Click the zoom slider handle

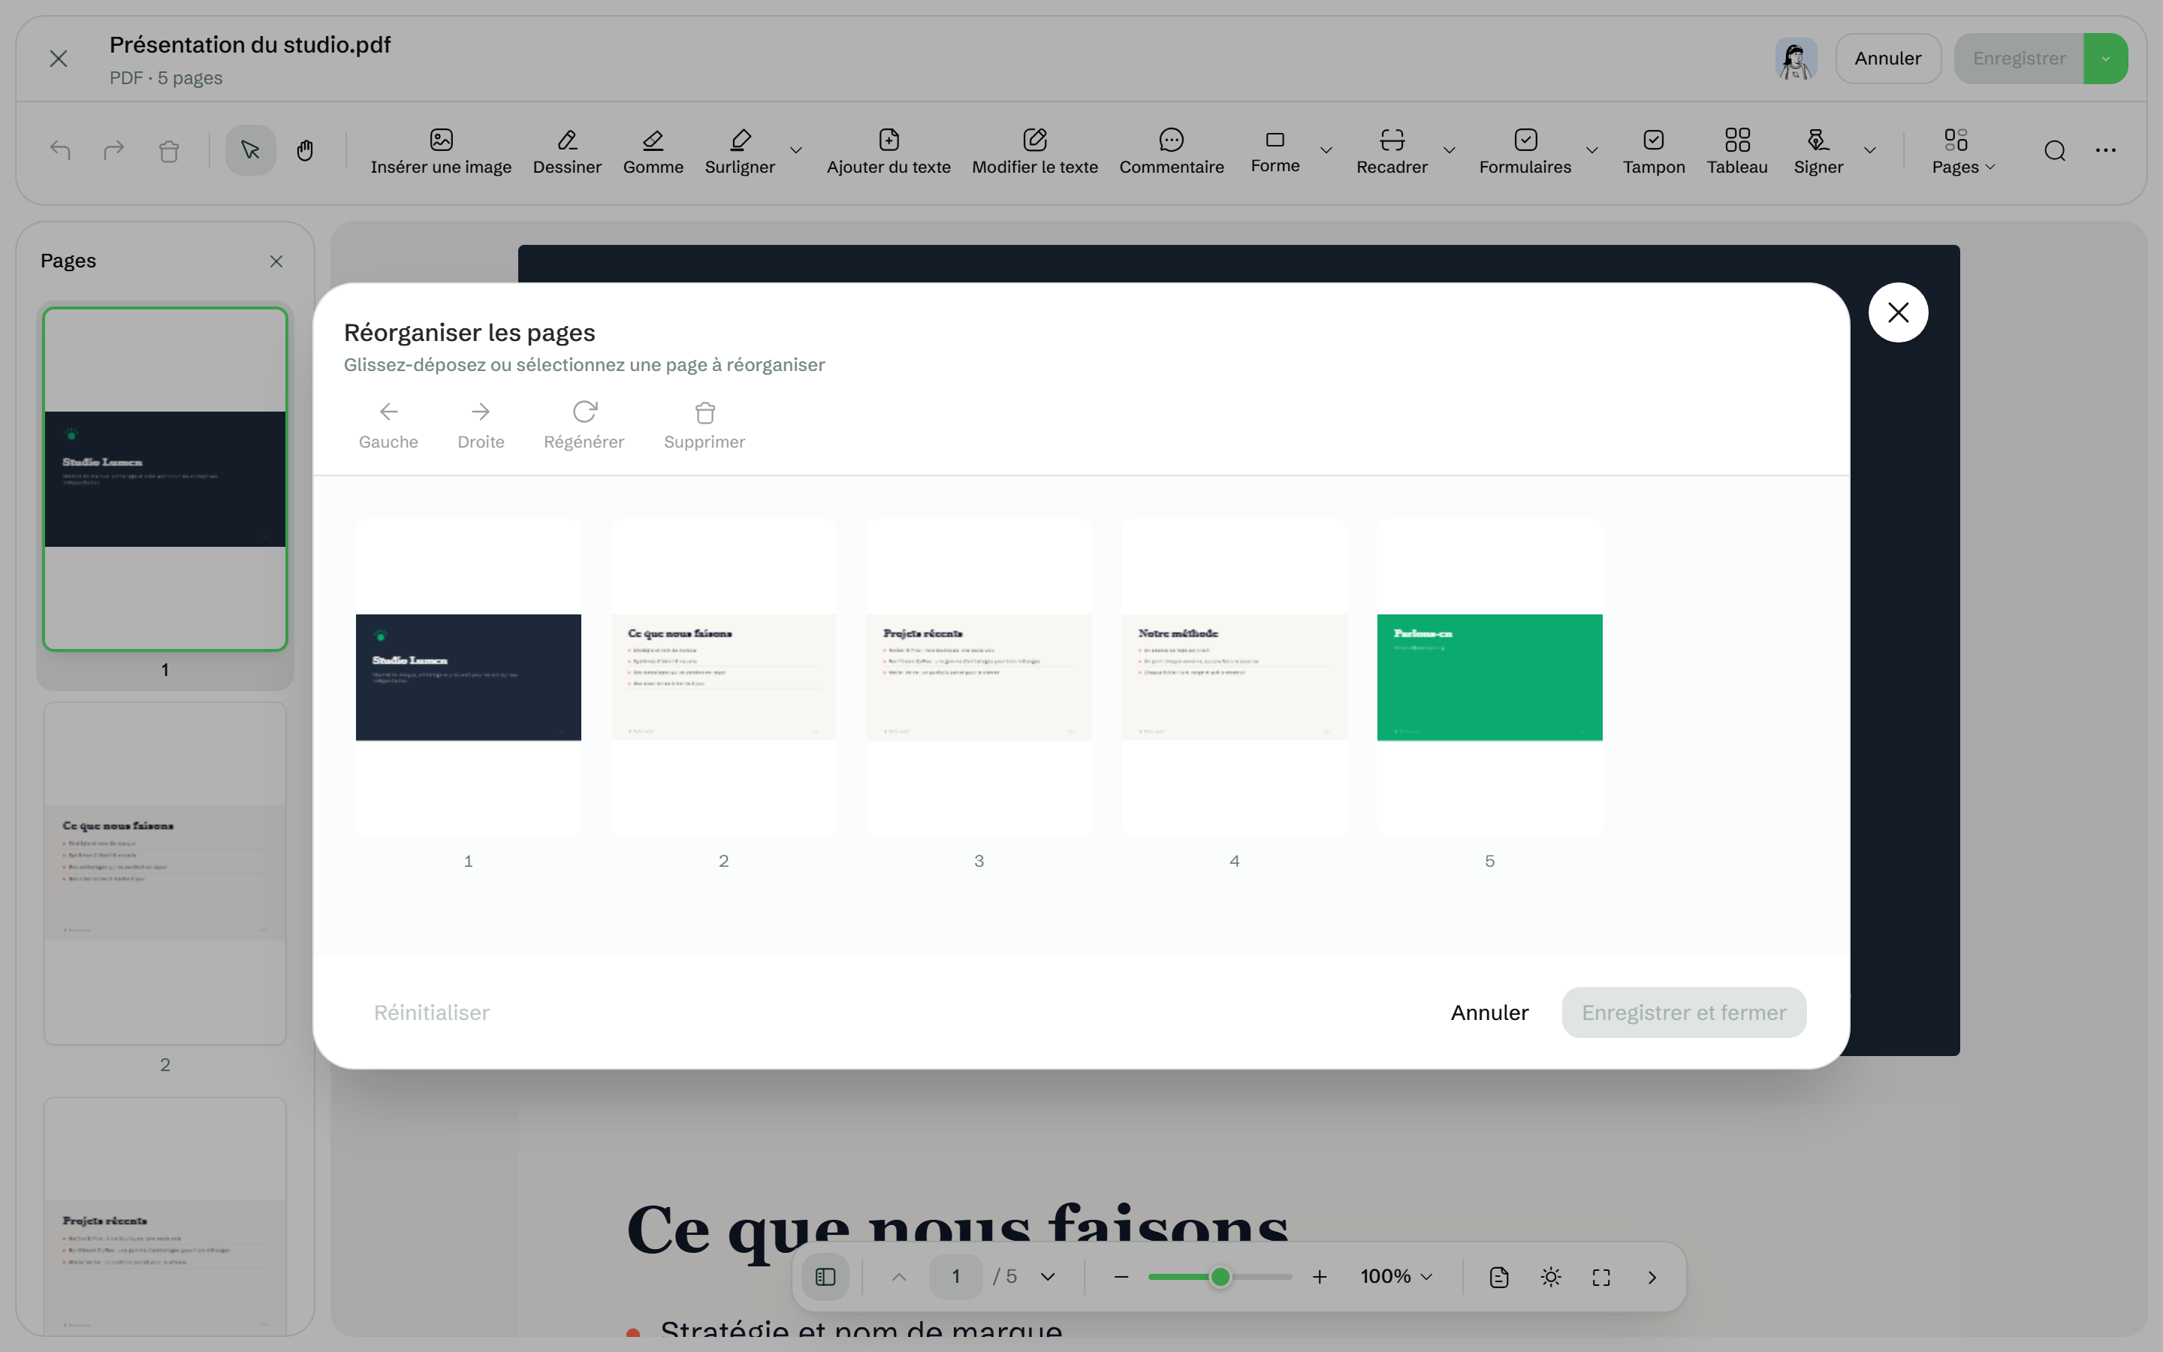tap(1220, 1277)
